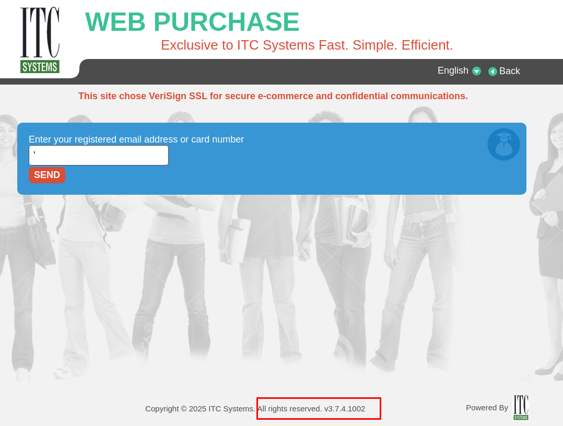The height and width of the screenshot is (426, 563).
Task: Click the graduate student avatar icon
Action: pos(503,144)
